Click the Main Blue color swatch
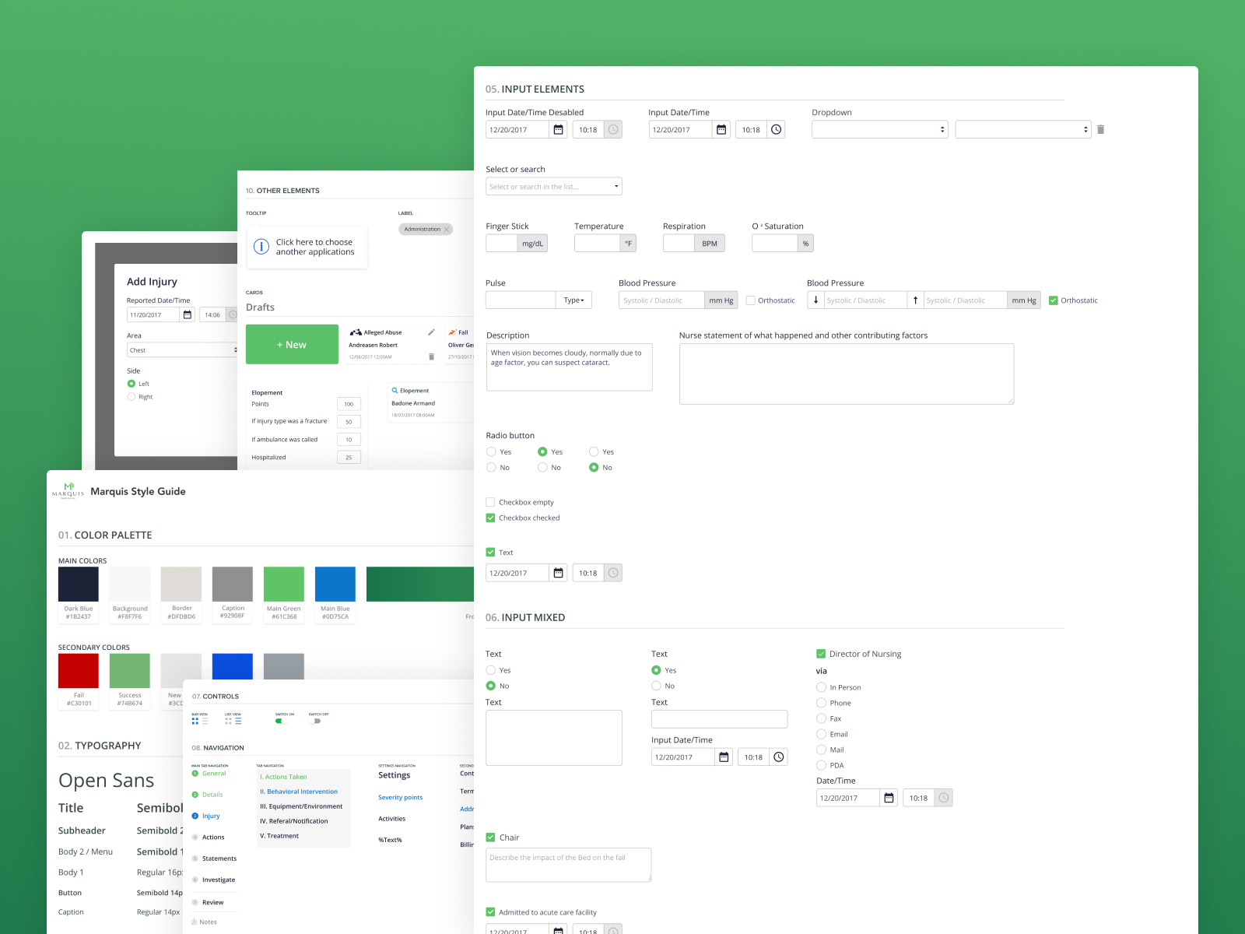 (335, 584)
